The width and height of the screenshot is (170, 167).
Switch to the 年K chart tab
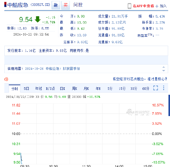coord(98,89)
